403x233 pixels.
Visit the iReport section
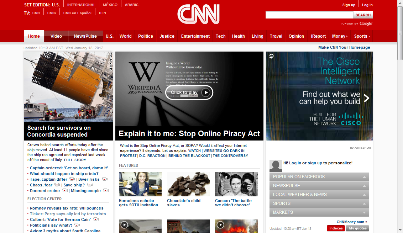click(x=318, y=36)
